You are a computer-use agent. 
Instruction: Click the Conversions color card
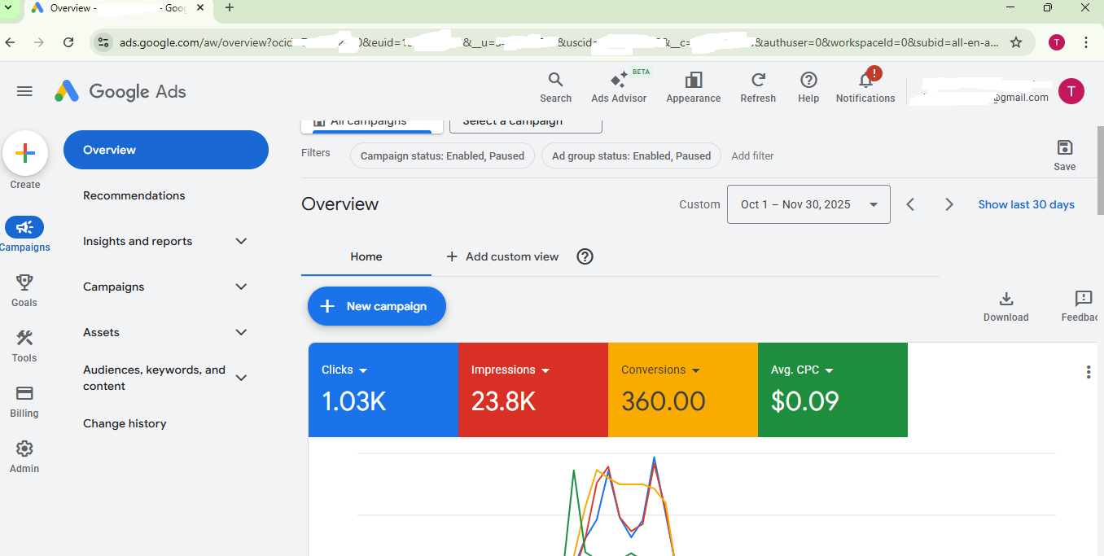point(682,390)
